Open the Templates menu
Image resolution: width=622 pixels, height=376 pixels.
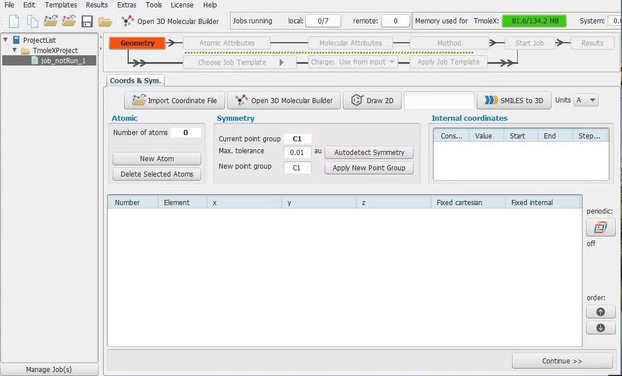61,5
